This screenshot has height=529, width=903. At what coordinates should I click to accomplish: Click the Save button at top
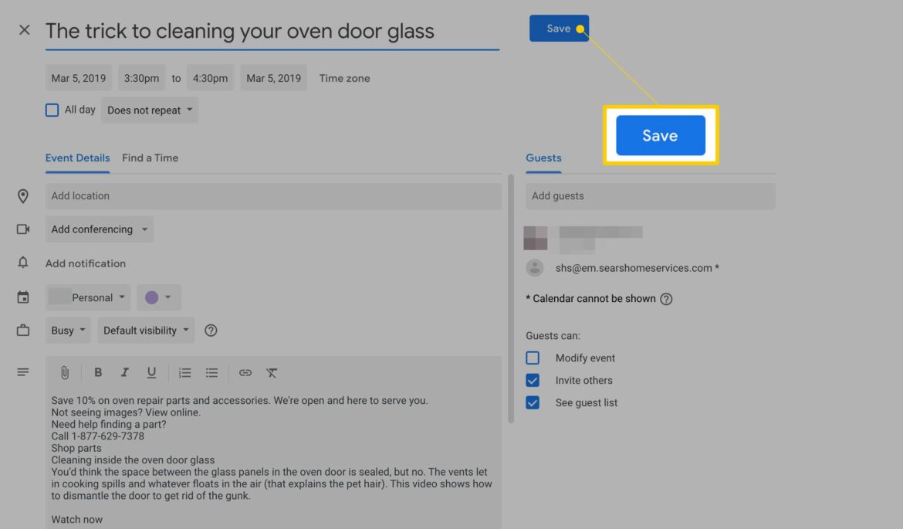point(558,29)
